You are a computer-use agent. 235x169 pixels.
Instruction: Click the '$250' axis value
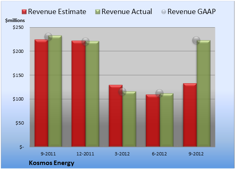tap(18, 27)
